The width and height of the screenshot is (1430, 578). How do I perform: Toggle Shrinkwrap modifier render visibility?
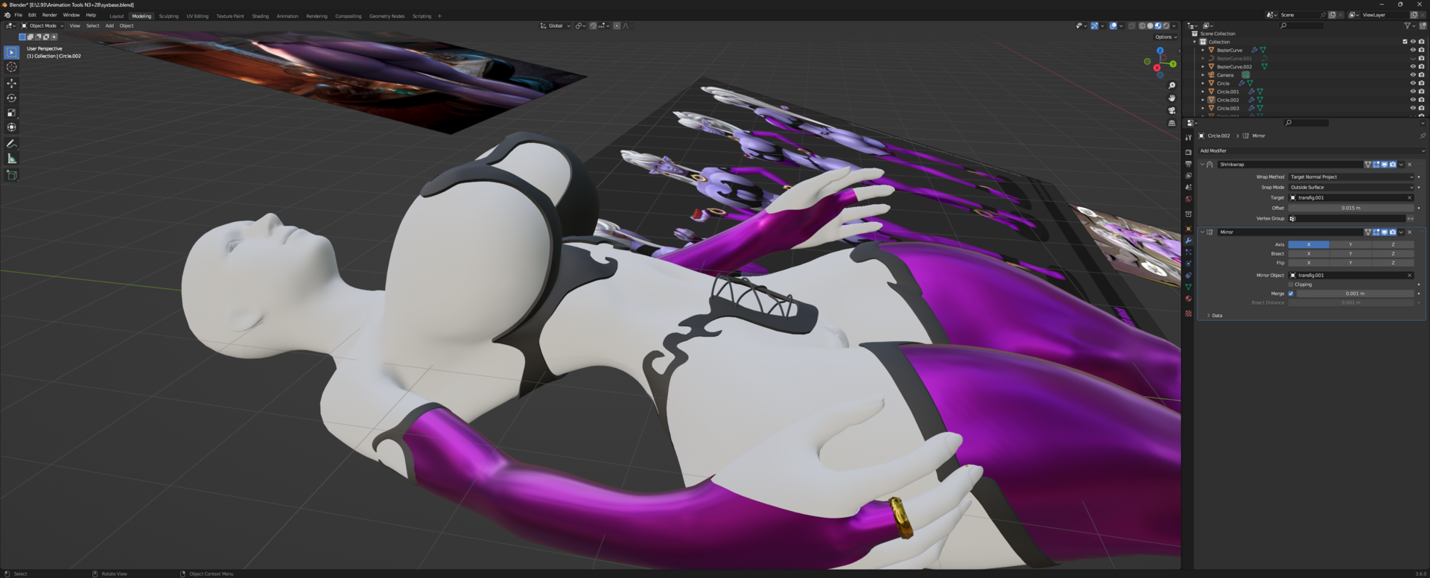[1393, 165]
